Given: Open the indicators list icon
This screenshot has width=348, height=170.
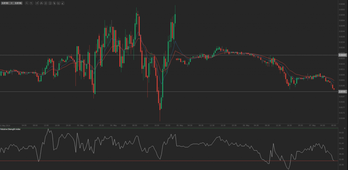Looking at the screenshot, I should 46,3.
